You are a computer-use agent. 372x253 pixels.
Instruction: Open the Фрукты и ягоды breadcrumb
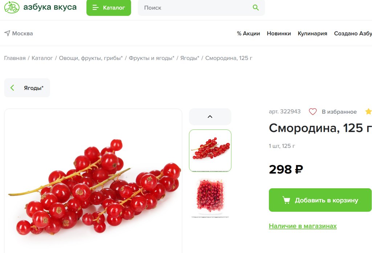[x=151, y=58]
